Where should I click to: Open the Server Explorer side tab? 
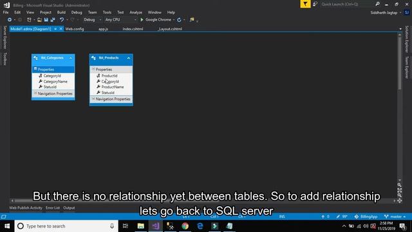click(5, 37)
